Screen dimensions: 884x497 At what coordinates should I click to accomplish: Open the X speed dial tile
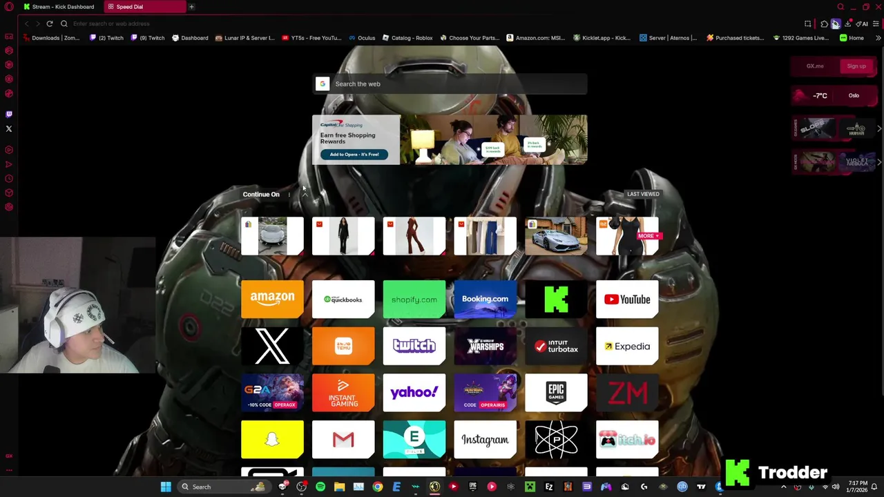pyautogui.click(x=272, y=346)
